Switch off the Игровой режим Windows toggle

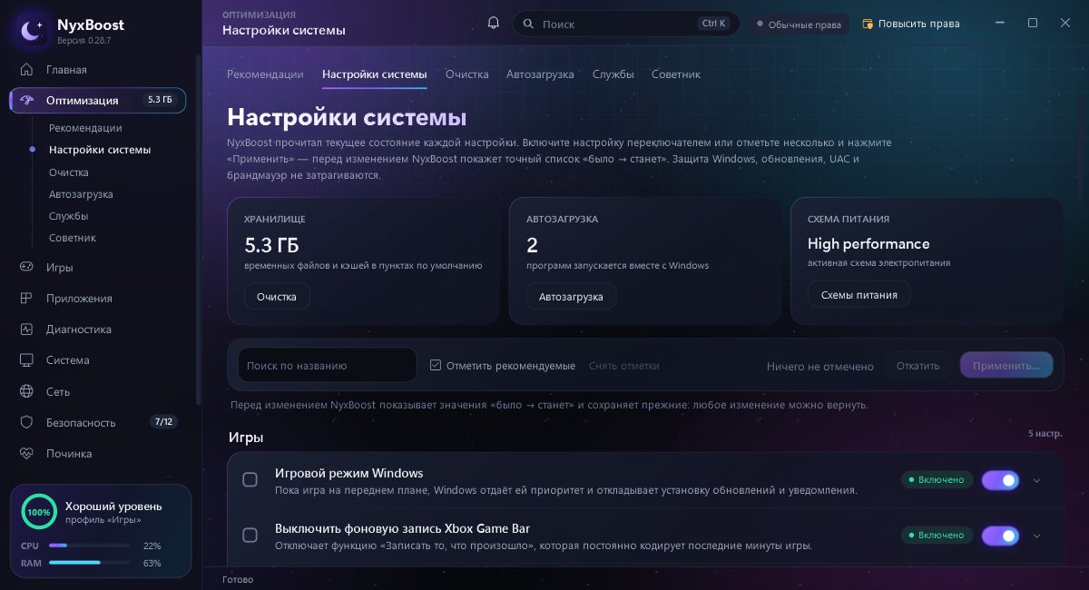(1001, 480)
